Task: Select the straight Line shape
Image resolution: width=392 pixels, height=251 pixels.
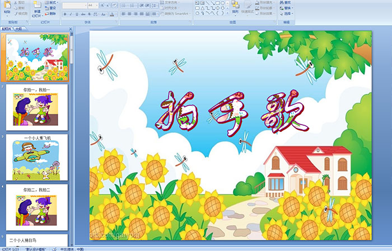Action: 208,3
